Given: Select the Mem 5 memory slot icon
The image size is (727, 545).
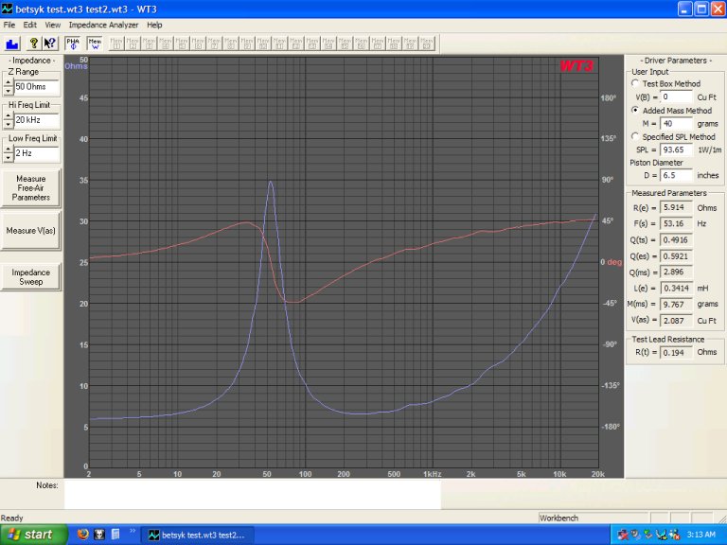Looking at the screenshot, I should (182, 44).
